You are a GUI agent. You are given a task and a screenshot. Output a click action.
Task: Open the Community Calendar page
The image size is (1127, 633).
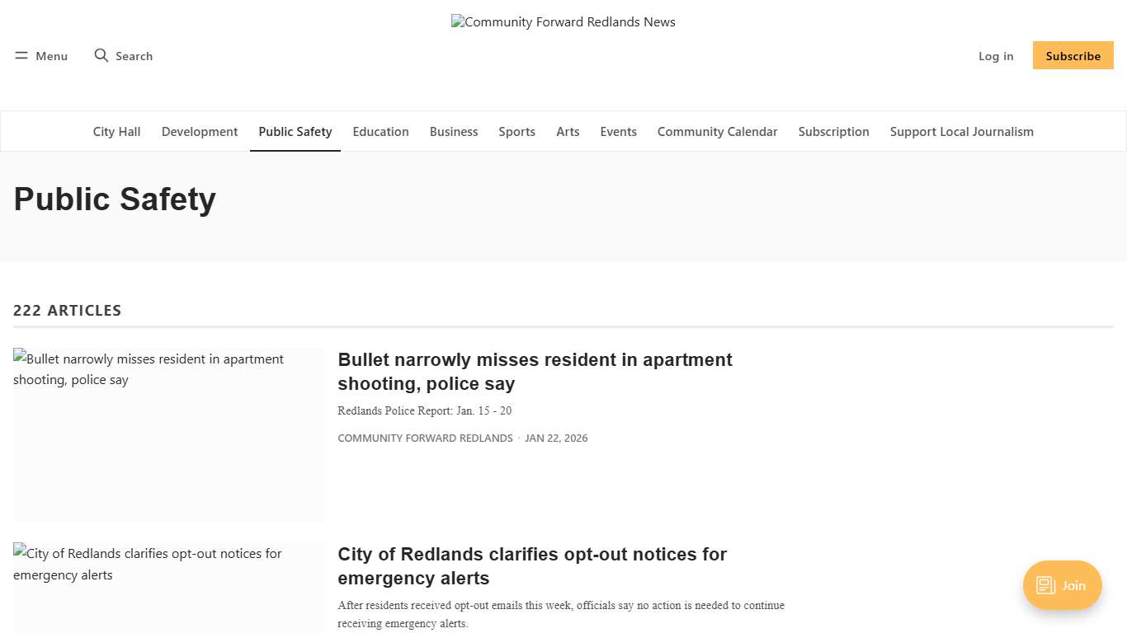[x=717, y=131]
